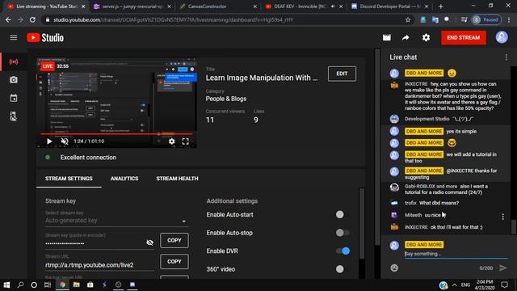Viewport: 517px width, 291px height.
Task: Click the share arrow icon
Action: coord(406,38)
